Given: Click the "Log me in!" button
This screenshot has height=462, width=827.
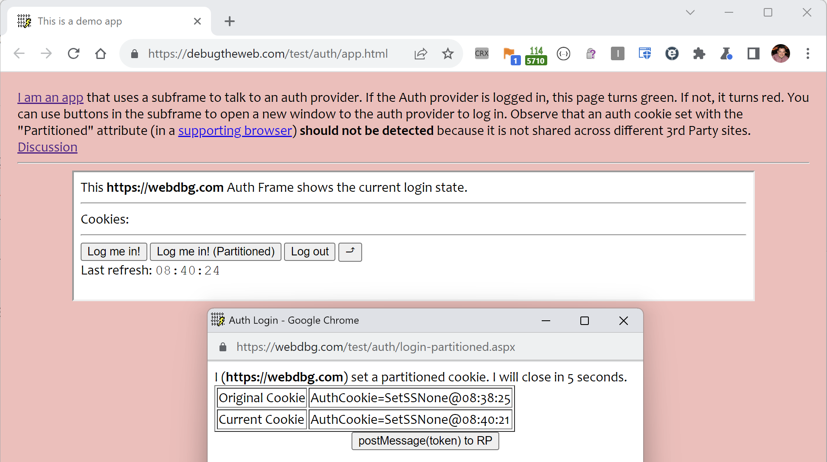Looking at the screenshot, I should (114, 252).
